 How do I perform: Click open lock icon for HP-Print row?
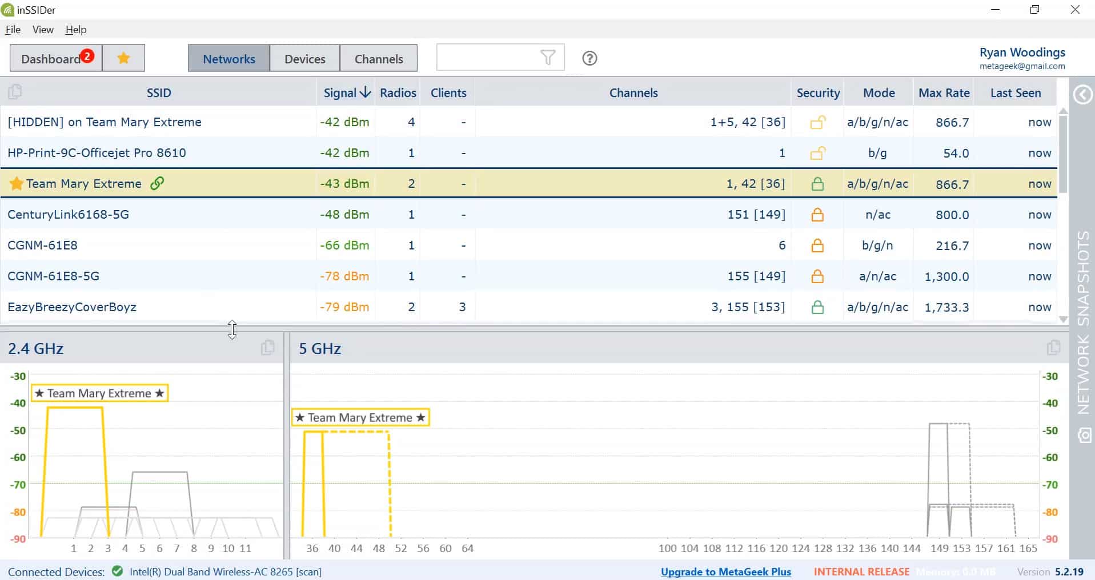point(818,153)
